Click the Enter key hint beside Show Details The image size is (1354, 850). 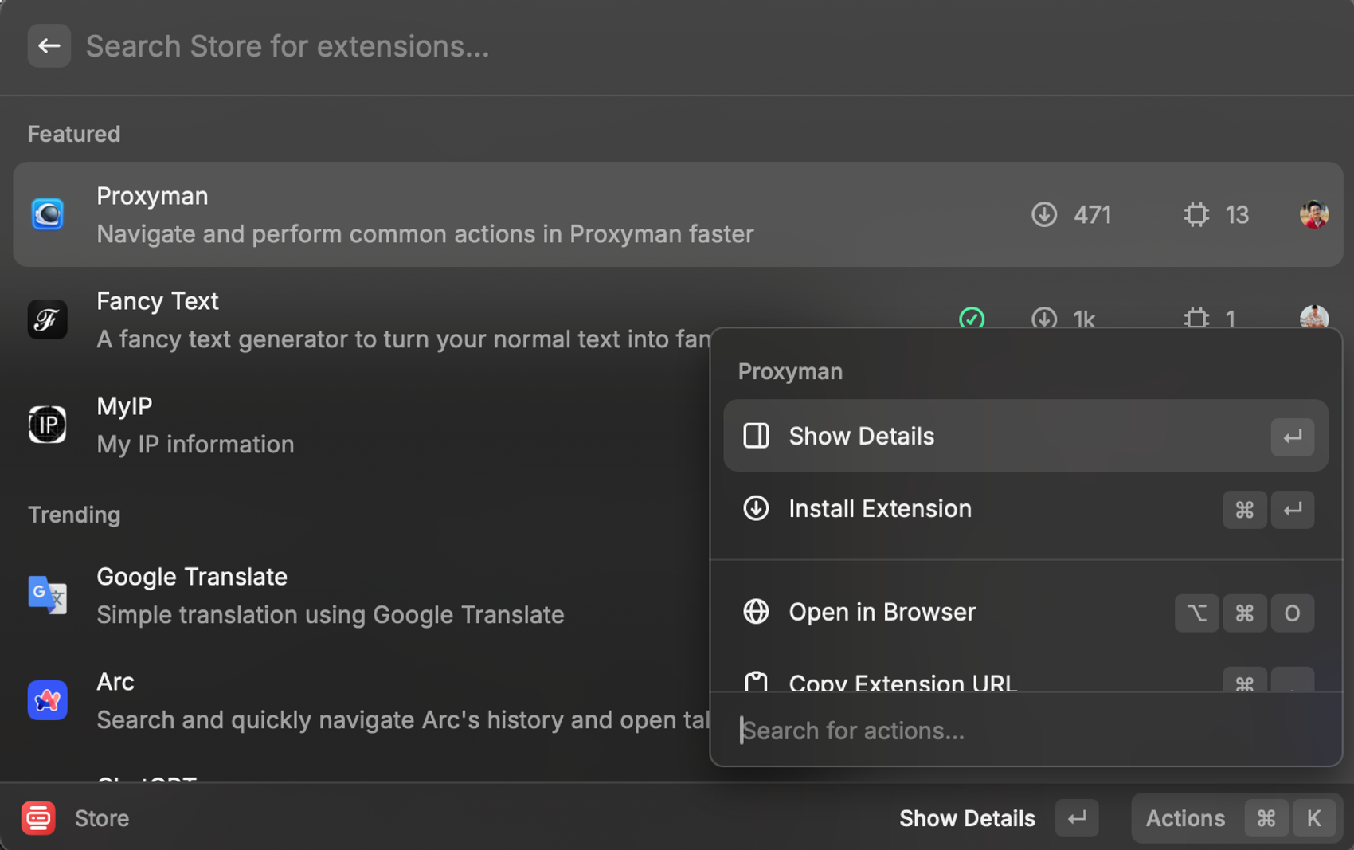(1292, 437)
